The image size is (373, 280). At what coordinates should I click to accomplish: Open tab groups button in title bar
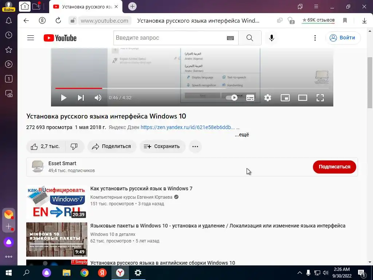300,7
